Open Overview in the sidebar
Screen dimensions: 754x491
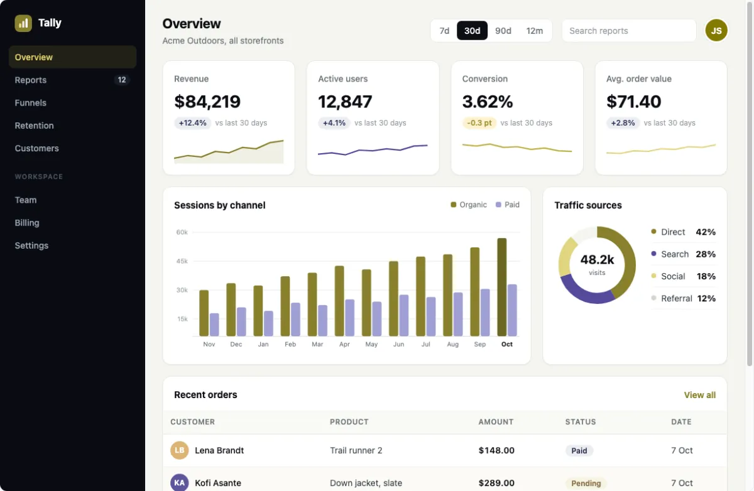point(72,57)
